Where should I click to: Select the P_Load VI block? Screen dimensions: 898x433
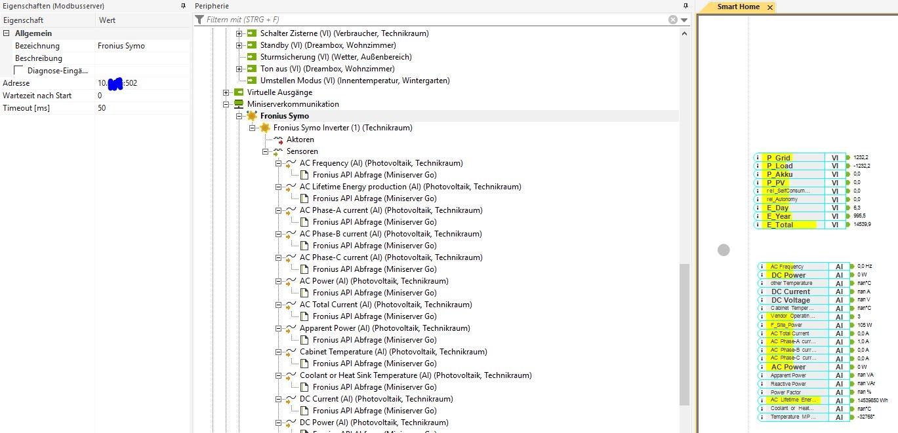[800, 166]
